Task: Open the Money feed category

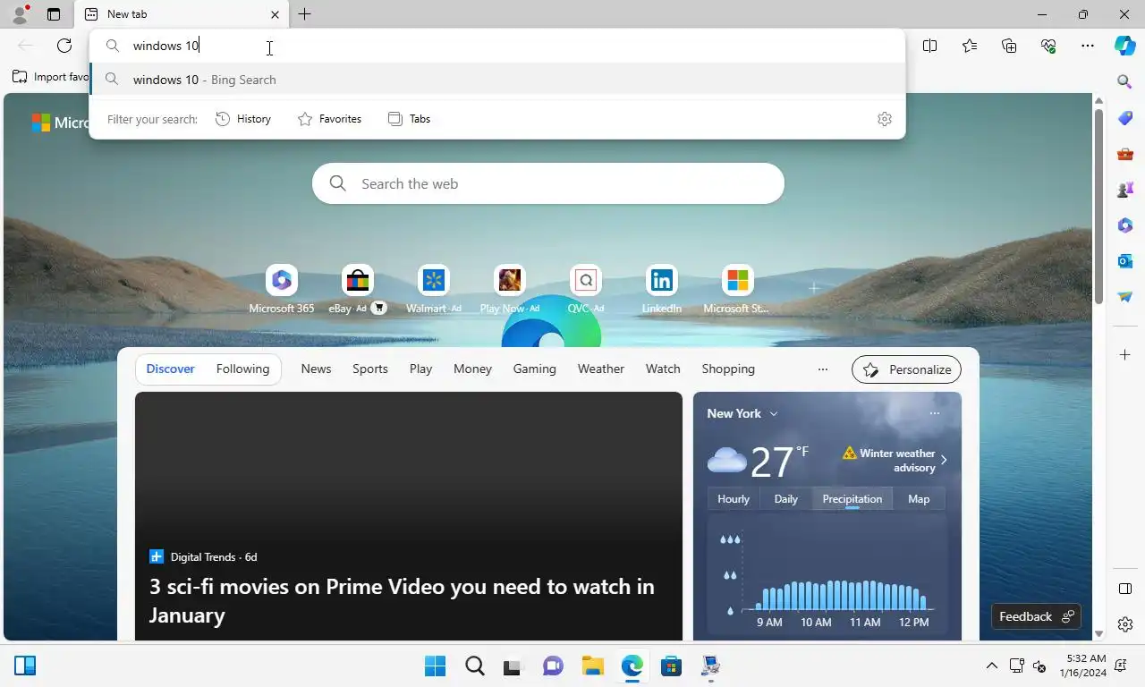Action: click(x=472, y=369)
